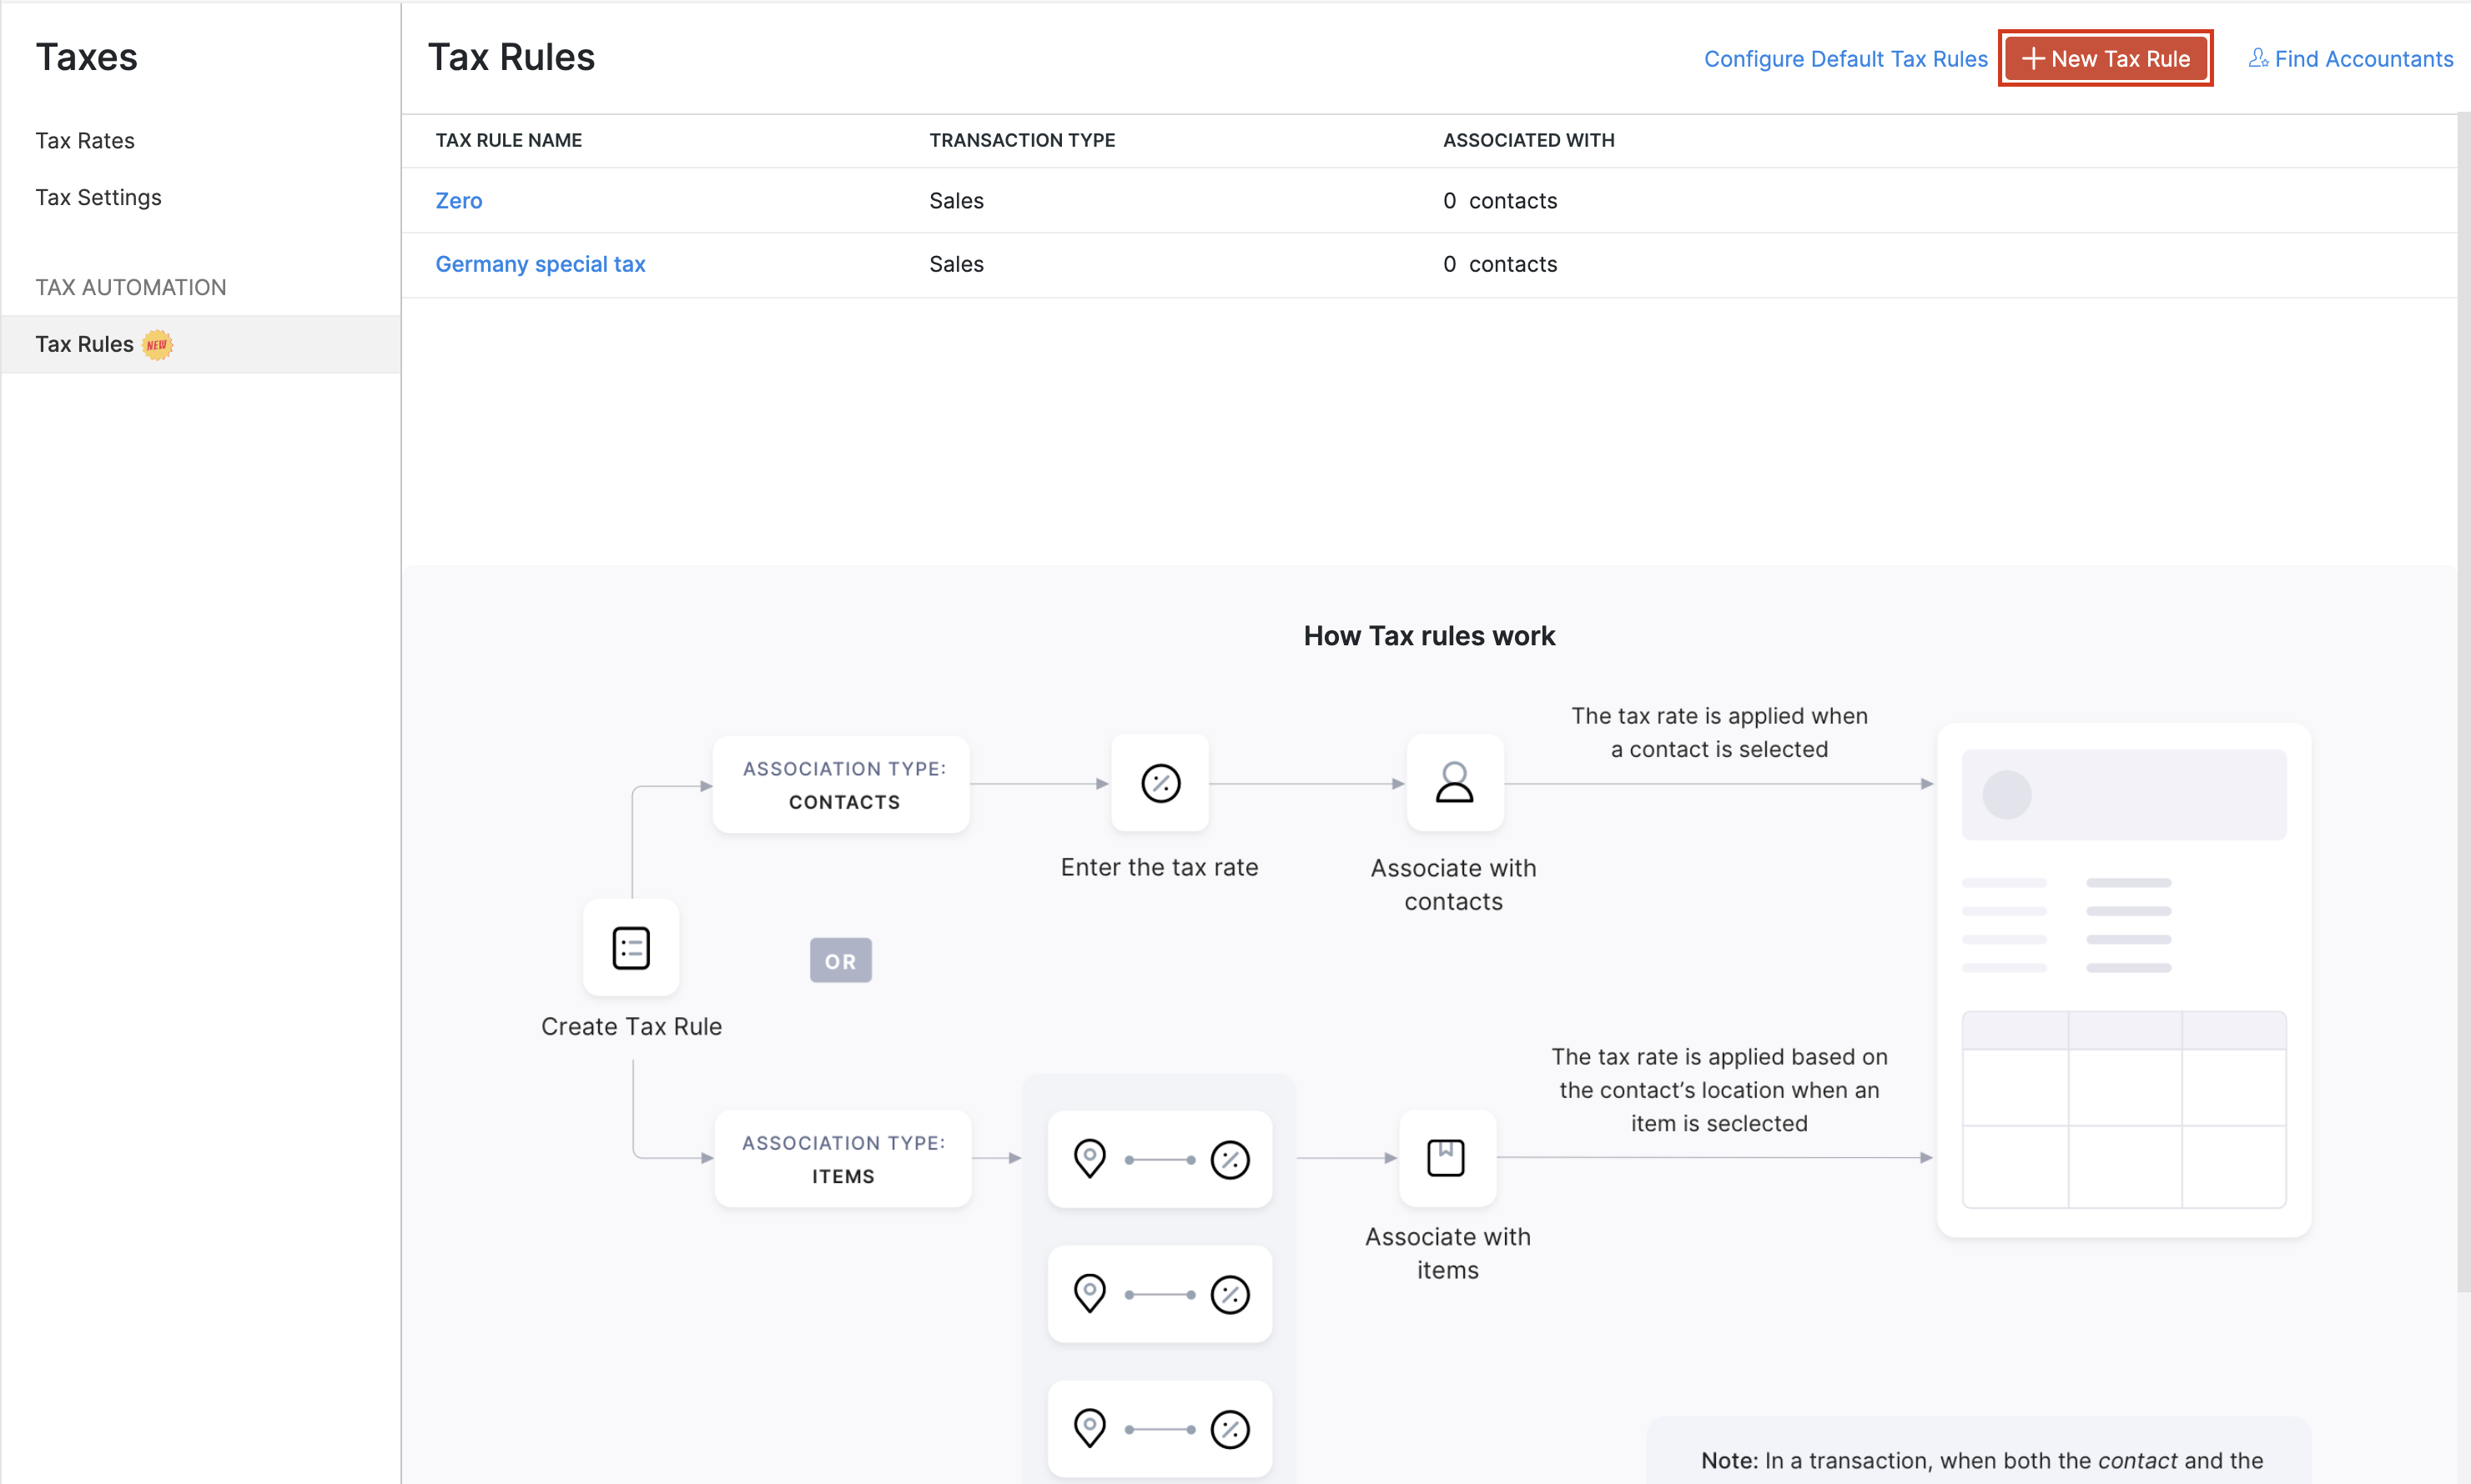Select Tax Rules in the sidebar
Image resolution: width=2471 pixels, height=1484 pixels.
(x=85, y=344)
